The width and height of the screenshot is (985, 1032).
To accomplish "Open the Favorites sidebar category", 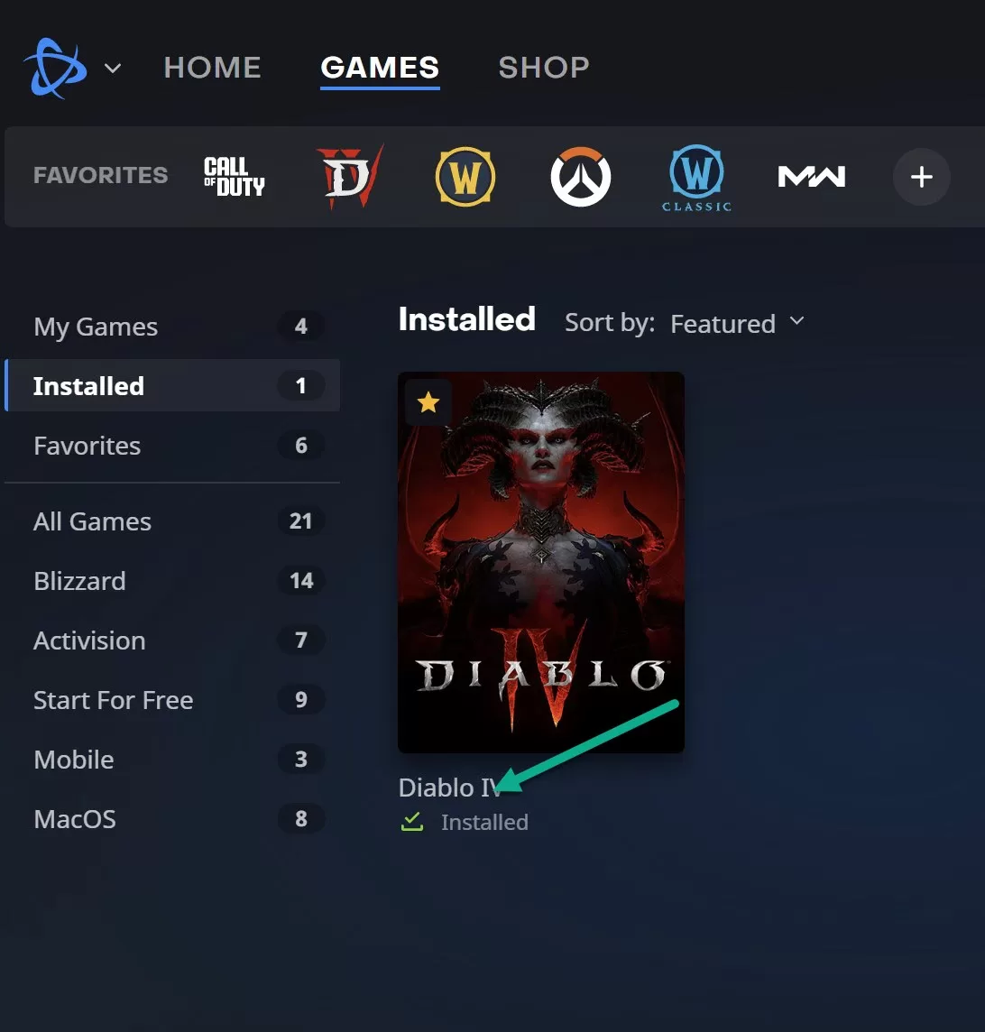I will (172, 446).
